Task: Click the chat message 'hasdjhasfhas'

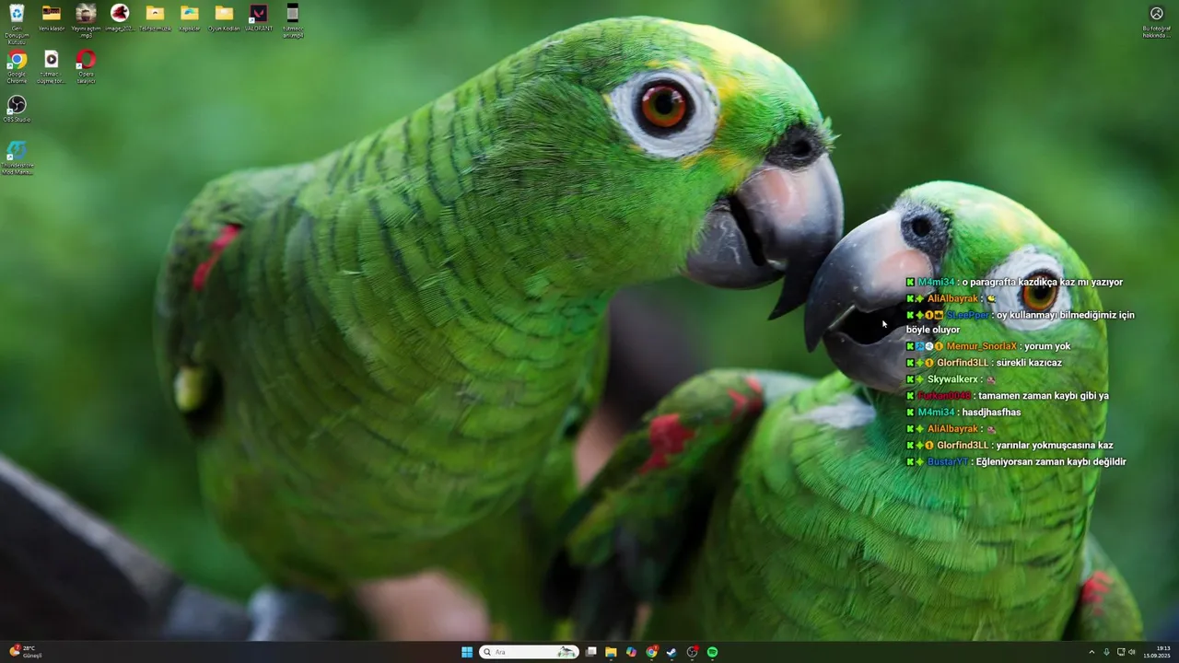Action: click(991, 413)
